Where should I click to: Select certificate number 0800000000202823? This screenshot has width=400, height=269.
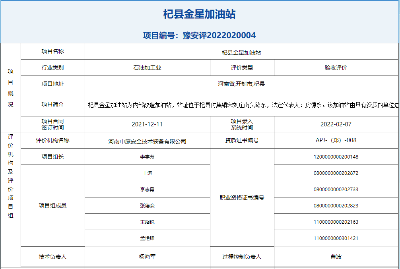[x=336, y=206]
